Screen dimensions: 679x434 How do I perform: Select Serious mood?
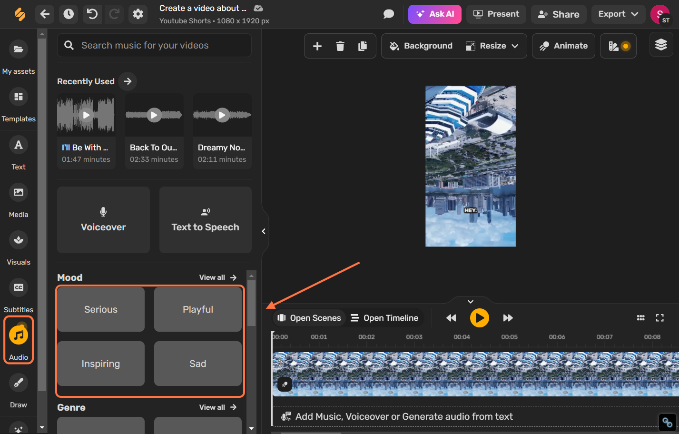click(101, 309)
